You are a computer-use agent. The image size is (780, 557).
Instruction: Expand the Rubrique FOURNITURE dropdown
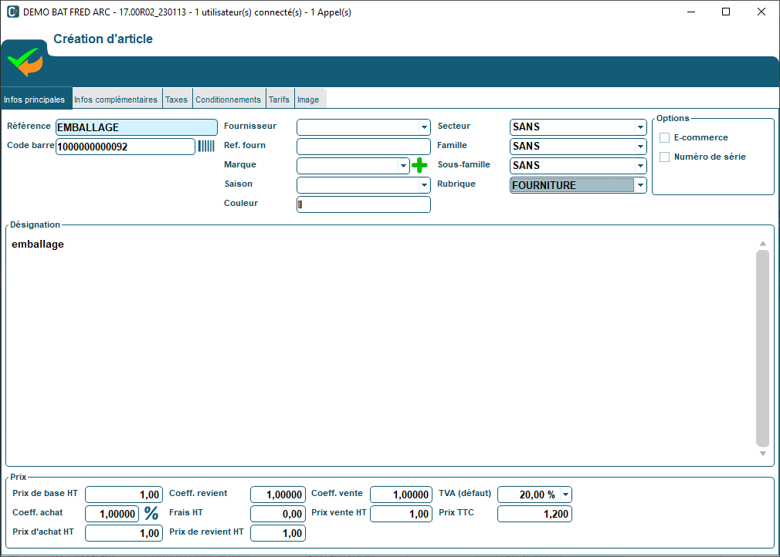pos(639,185)
